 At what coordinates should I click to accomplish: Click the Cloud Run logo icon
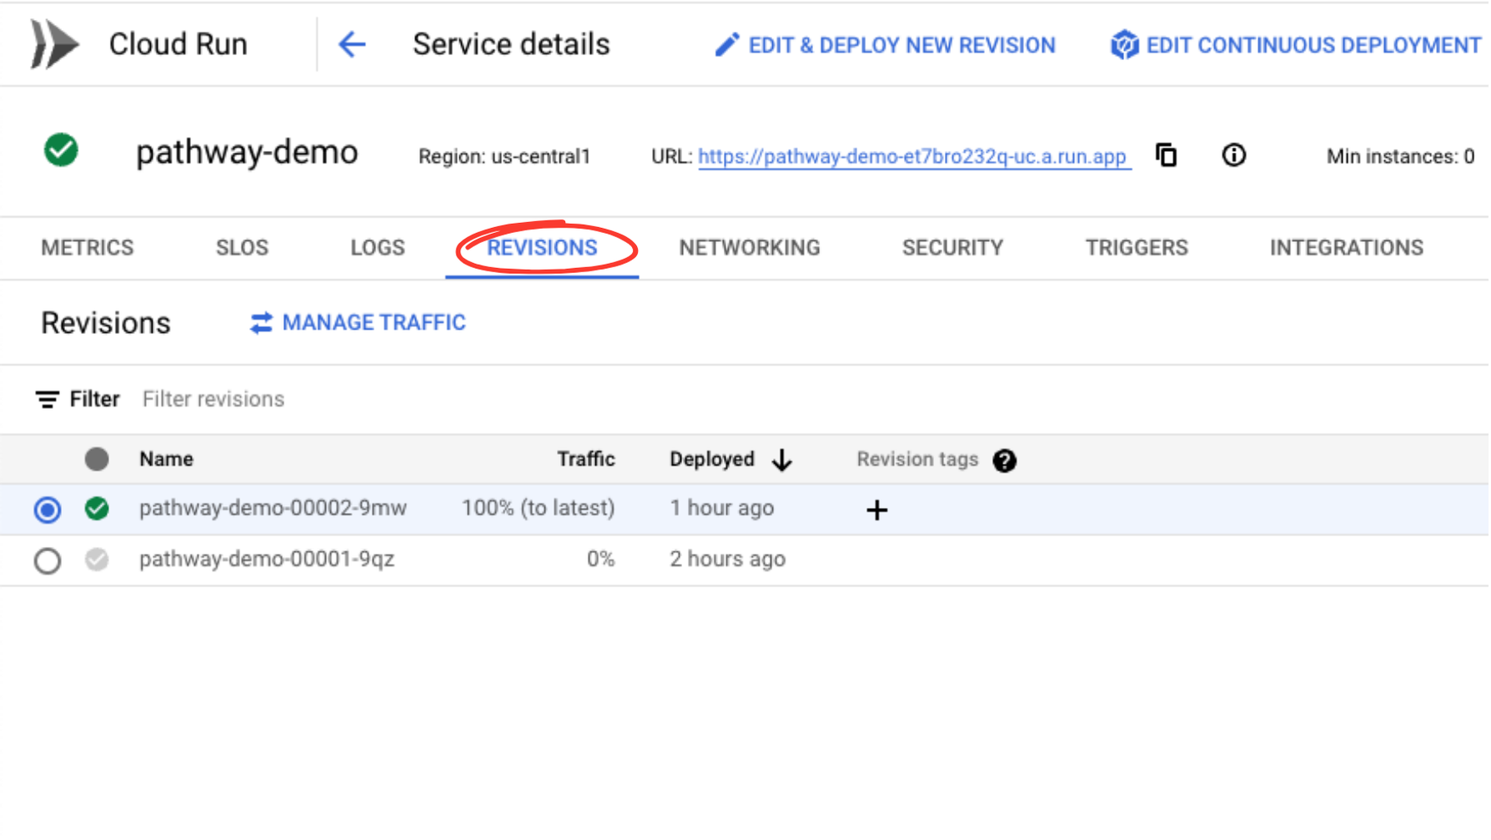(x=54, y=44)
